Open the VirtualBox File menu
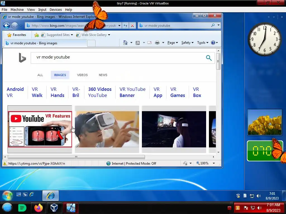The image size is (286, 214). click(4, 10)
